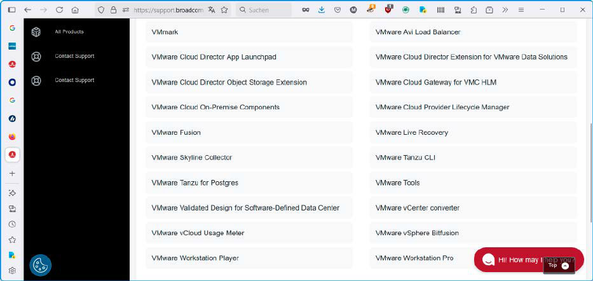Open the round M extension icon
This screenshot has height=281, width=593.
pyautogui.click(x=353, y=10)
